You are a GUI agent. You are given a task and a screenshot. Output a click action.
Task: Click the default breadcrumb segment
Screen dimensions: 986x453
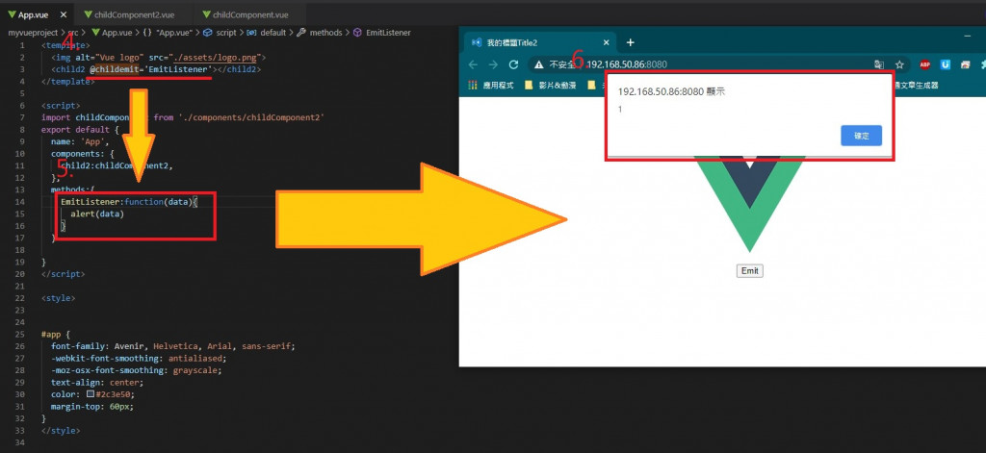pyautogui.click(x=268, y=33)
